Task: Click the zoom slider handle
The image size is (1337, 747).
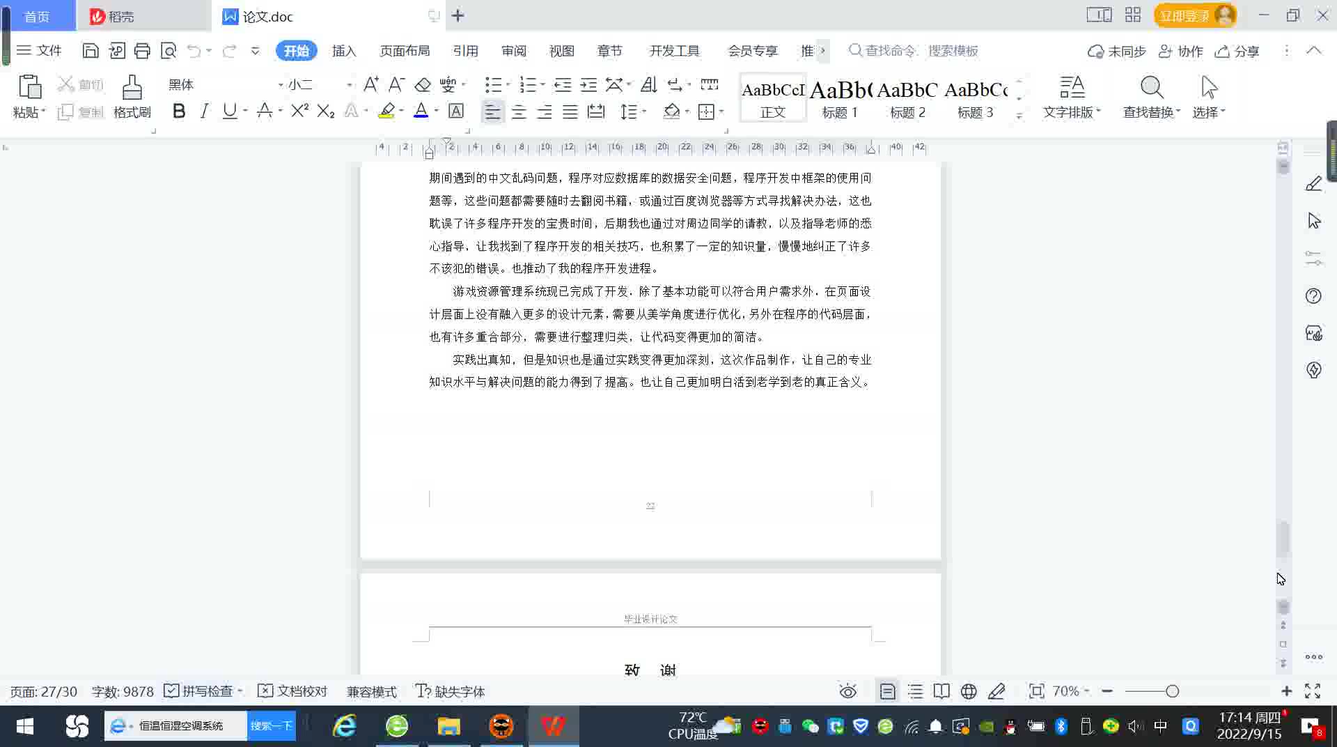Action: click(1172, 691)
